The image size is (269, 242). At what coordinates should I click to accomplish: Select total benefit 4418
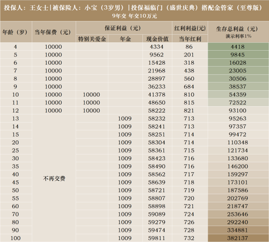tap(237, 47)
